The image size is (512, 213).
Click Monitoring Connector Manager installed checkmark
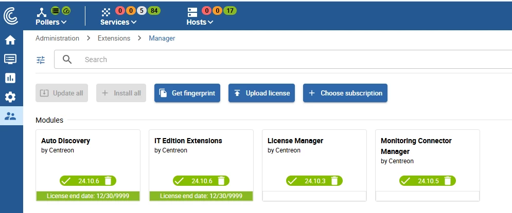click(405, 181)
